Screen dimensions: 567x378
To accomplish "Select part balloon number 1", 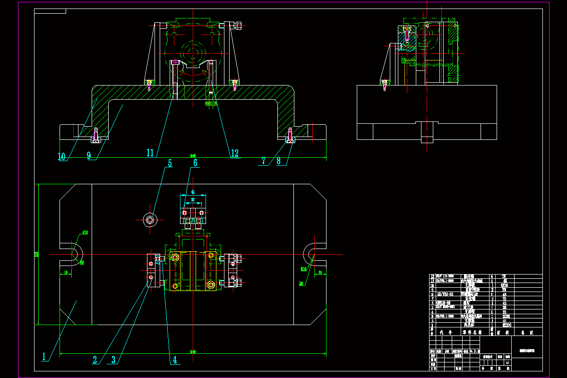I will coord(44,357).
